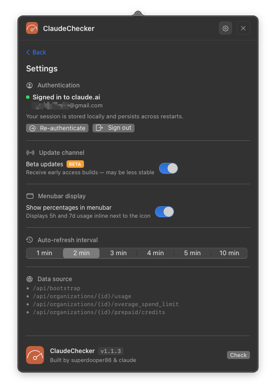Click the Data source globe icon
This screenshot has width=276, height=392.
29,279
